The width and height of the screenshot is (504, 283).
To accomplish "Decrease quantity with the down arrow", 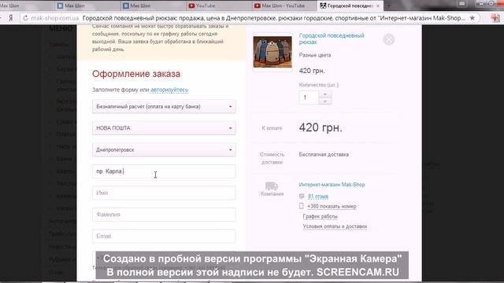I will tap(325, 101).
